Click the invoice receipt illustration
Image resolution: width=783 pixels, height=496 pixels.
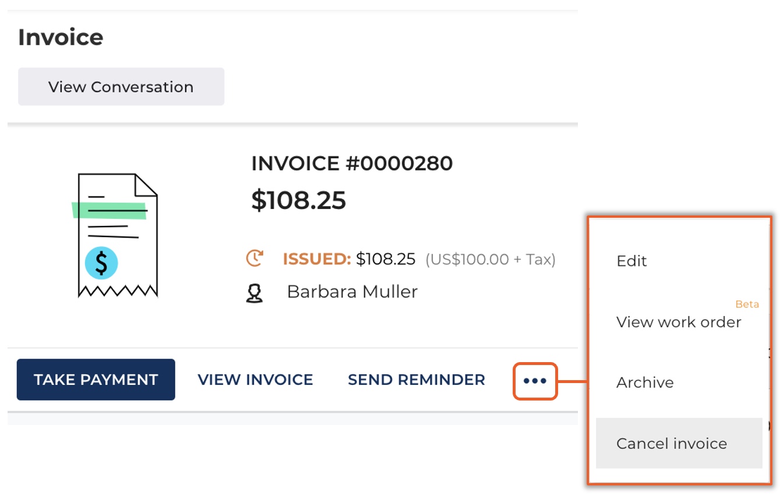[x=116, y=235]
